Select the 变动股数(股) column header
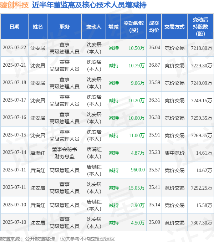 [x=134, y=26]
